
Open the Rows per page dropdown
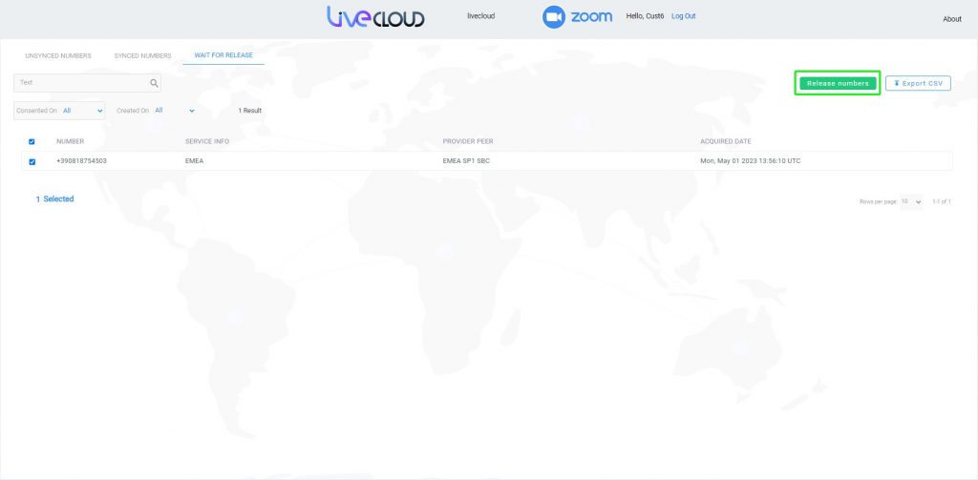[x=911, y=201]
